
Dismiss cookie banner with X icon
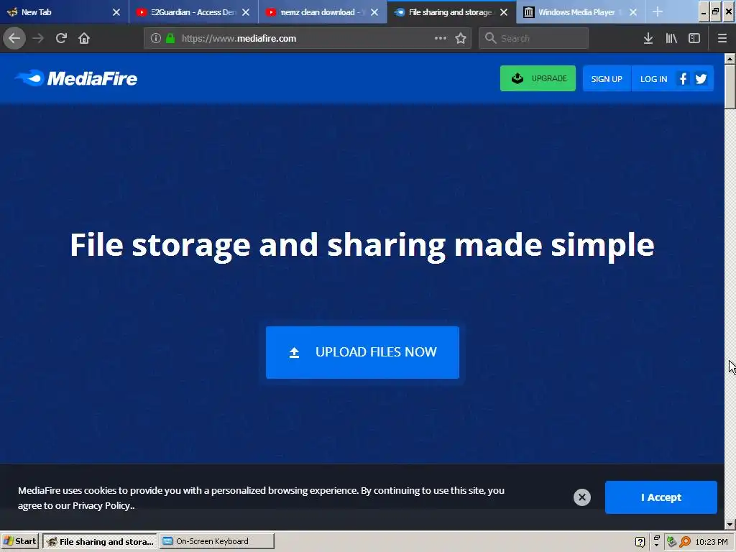pyautogui.click(x=582, y=497)
